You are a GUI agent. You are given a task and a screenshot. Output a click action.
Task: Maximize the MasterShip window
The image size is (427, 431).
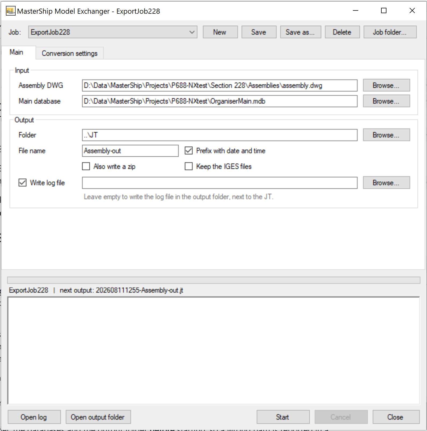(384, 11)
